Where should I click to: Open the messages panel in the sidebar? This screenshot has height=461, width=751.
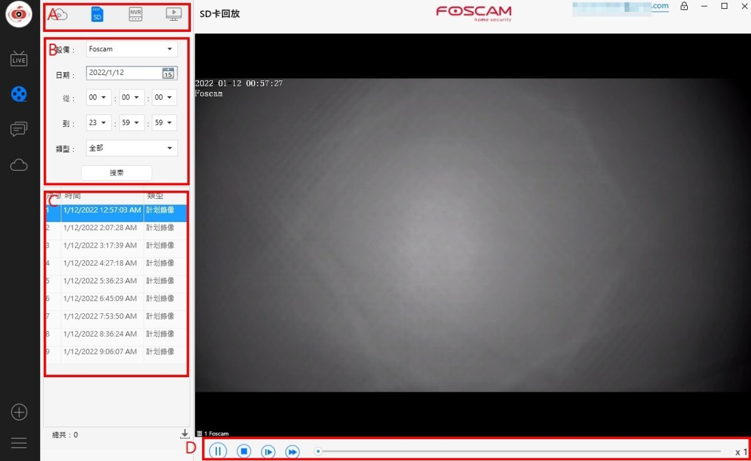[19, 129]
